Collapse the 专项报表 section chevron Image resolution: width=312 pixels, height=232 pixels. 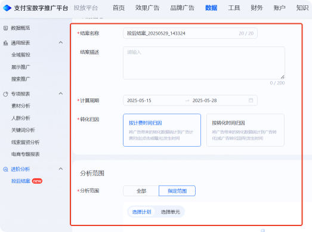61,93
